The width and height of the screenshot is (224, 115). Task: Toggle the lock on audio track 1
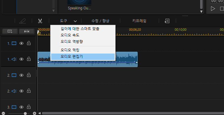click(x=29, y=59)
